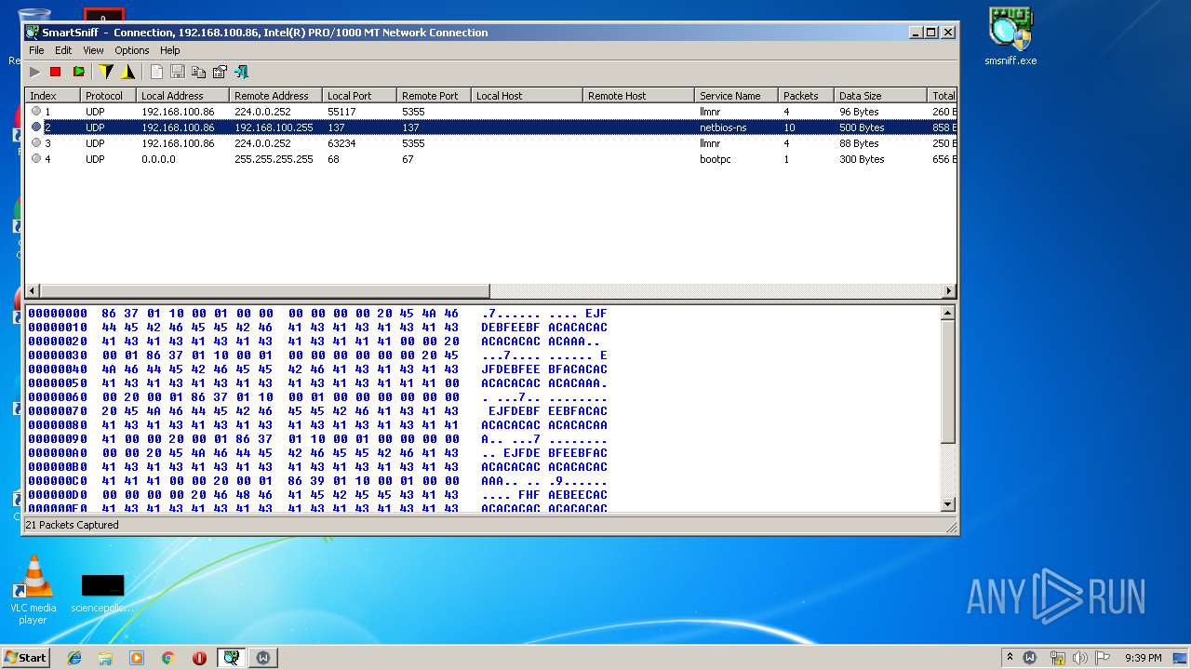
Task: Launch Opera browser from the taskbar
Action: pos(199,658)
